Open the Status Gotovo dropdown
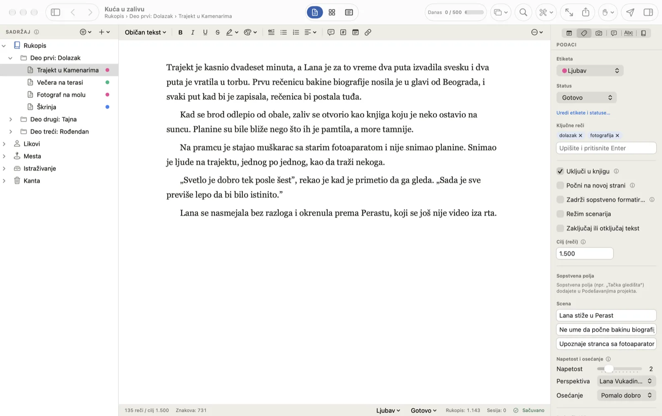The height and width of the screenshot is (416, 662). (587, 98)
